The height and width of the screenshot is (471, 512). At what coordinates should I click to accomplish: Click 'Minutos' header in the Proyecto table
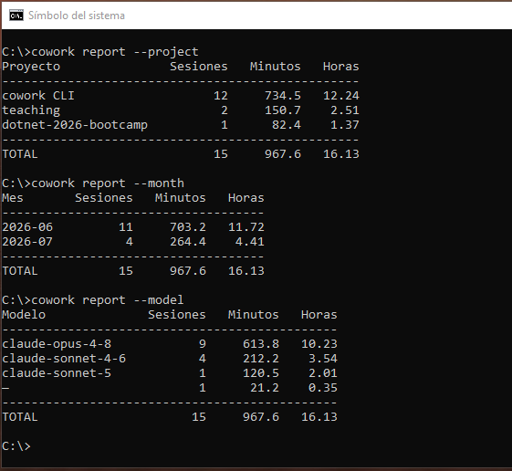[276, 67]
